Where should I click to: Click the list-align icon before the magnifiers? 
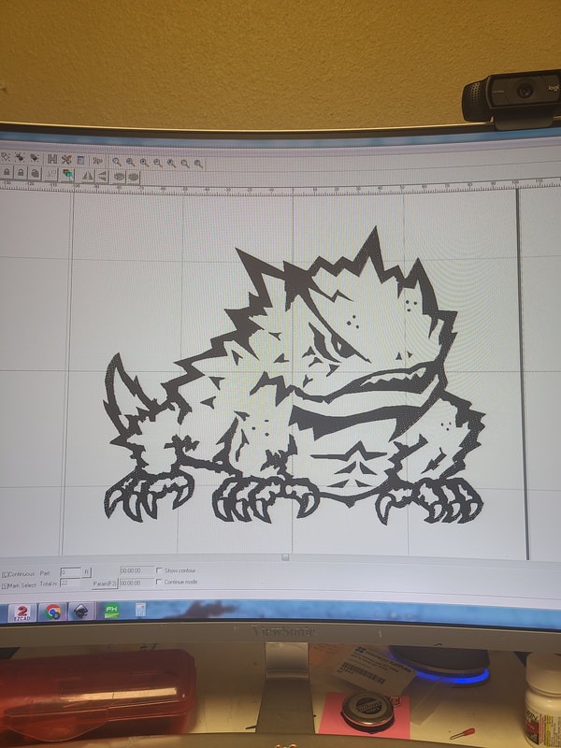click(x=97, y=161)
